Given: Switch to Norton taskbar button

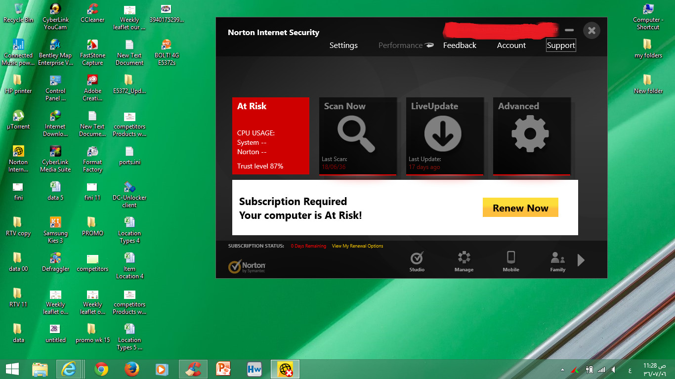Looking at the screenshot, I should pos(285,369).
